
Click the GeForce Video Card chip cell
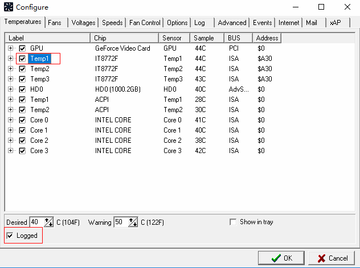click(122, 48)
